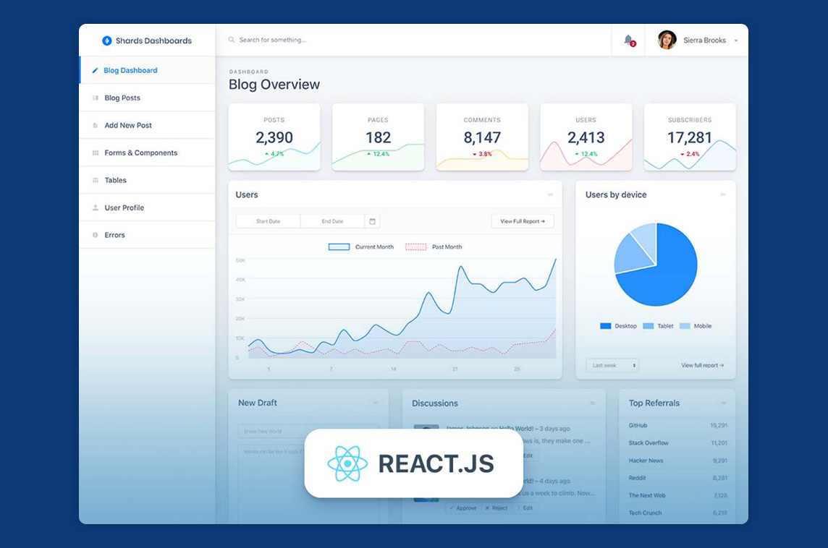Toggle the Current Month legend series
This screenshot has height=548, width=828.
pyautogui.click(x=361, y=247)
